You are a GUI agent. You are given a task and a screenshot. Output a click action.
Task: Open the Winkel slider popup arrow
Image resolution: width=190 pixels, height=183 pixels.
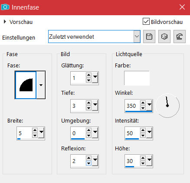click(149, 105)
